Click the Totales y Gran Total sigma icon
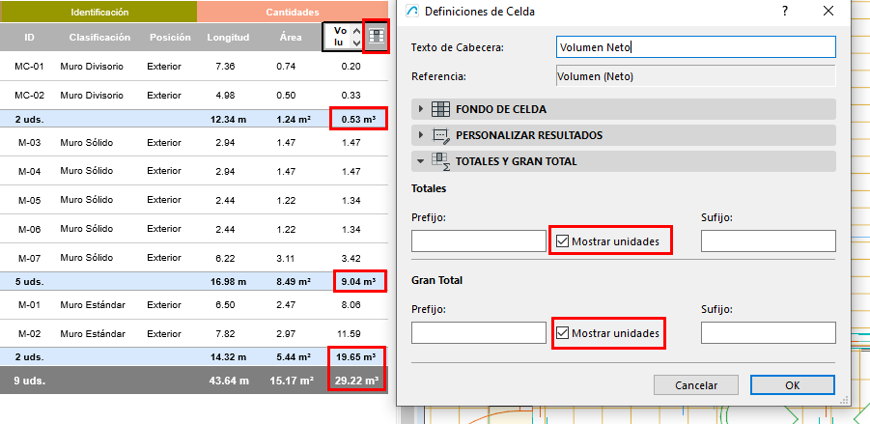This screenshot has width=870, height=424. (440, 161)
